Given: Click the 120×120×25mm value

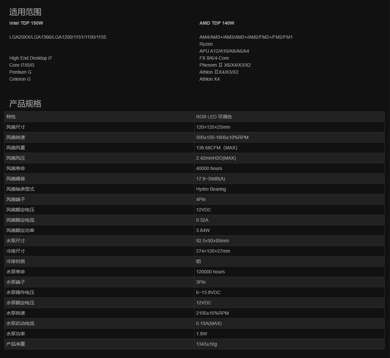Looking at the screenshot, I should click(x=213, y=127).
